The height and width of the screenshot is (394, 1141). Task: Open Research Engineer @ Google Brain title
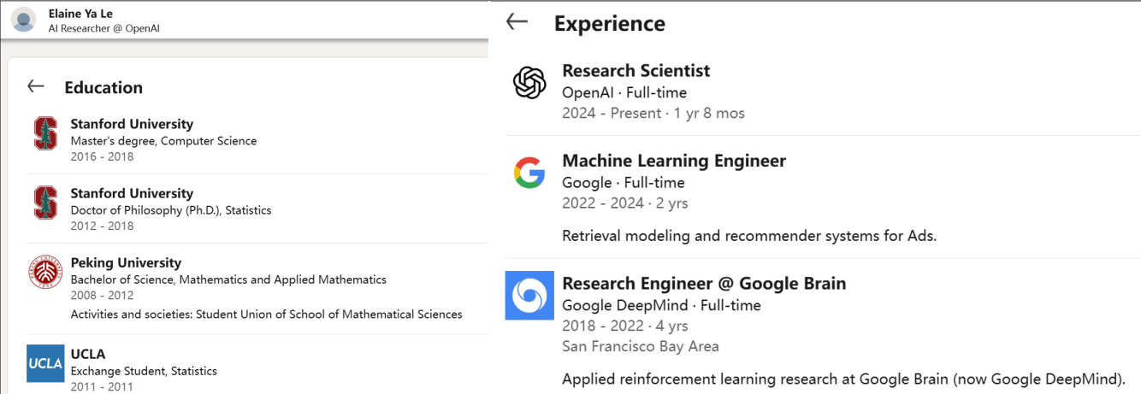click(704, 283)
